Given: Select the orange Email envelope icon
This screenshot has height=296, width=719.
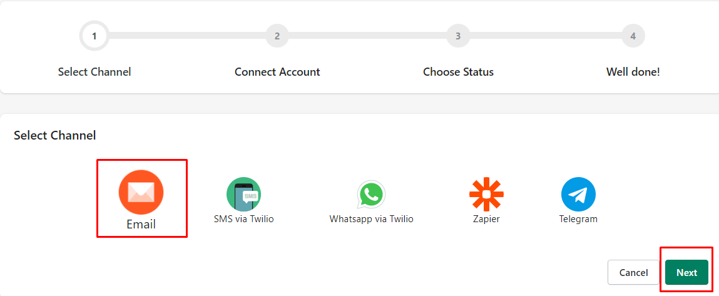Looking at the screenshot, I should [141, 192].
